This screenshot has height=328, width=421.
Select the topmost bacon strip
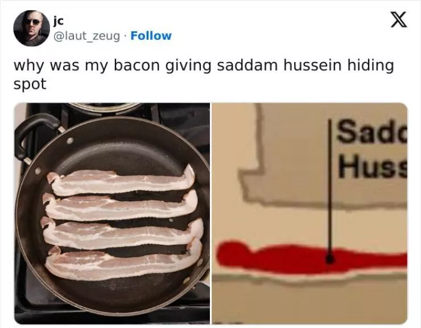click(121, 181)
